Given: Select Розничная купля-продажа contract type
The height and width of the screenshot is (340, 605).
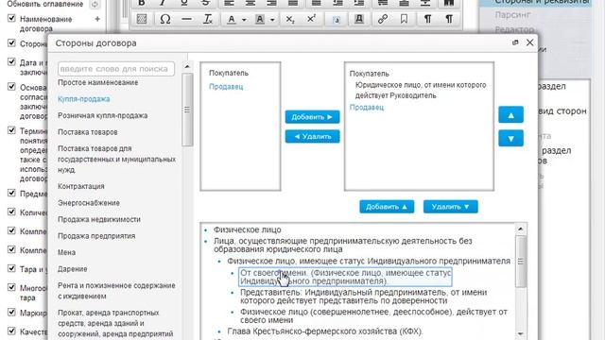Looking at the screenshot, I should click(103, 115).
